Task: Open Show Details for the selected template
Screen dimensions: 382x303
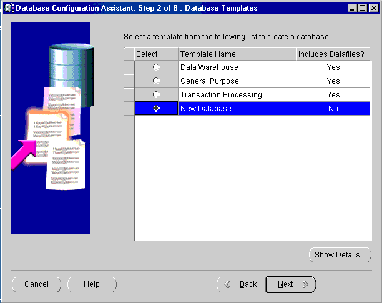Action: point(340,255)
